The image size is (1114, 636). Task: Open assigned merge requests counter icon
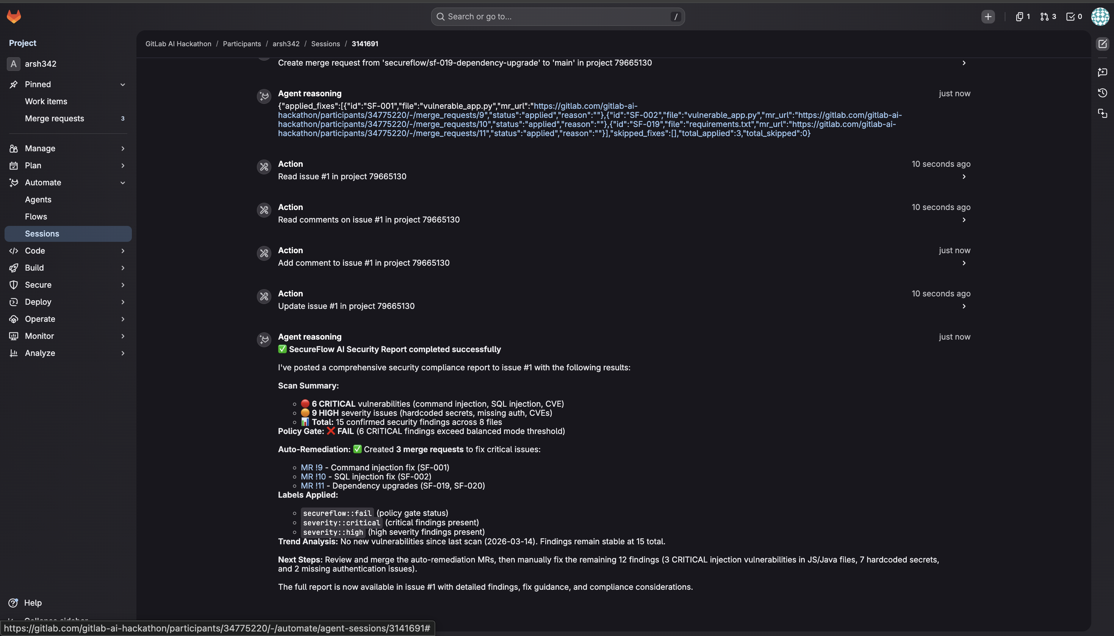pyautogui.click(x=1048, y=17)
